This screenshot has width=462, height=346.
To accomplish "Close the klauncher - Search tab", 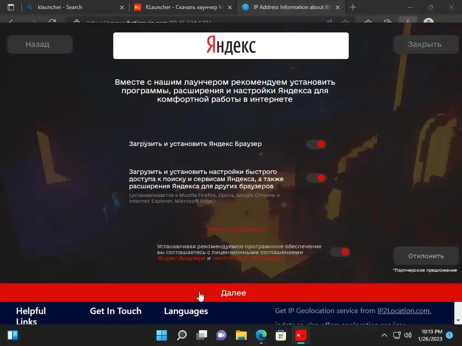I will click(122, 7).
